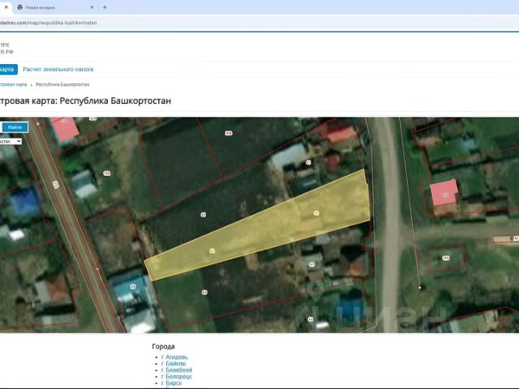The width and height of the screenshot is (519, 389).
Task: Open city link г. Баймак
Action: (174, 364)
